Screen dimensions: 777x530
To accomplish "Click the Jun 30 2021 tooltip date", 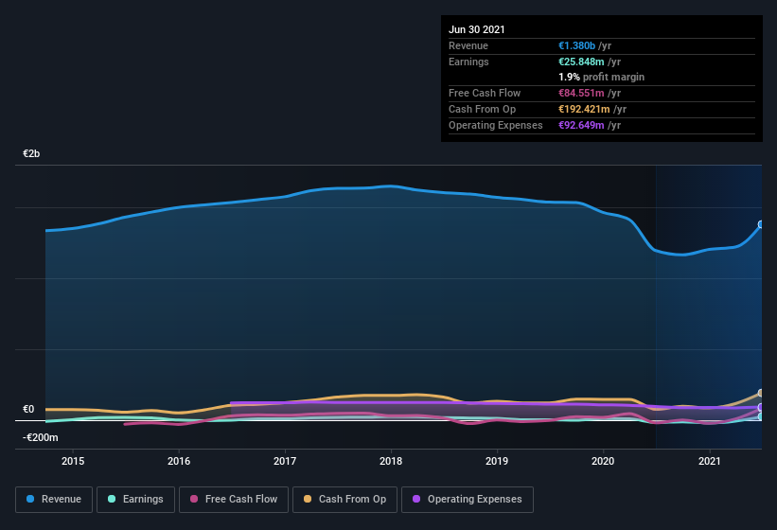I will (x=477, y=29).
